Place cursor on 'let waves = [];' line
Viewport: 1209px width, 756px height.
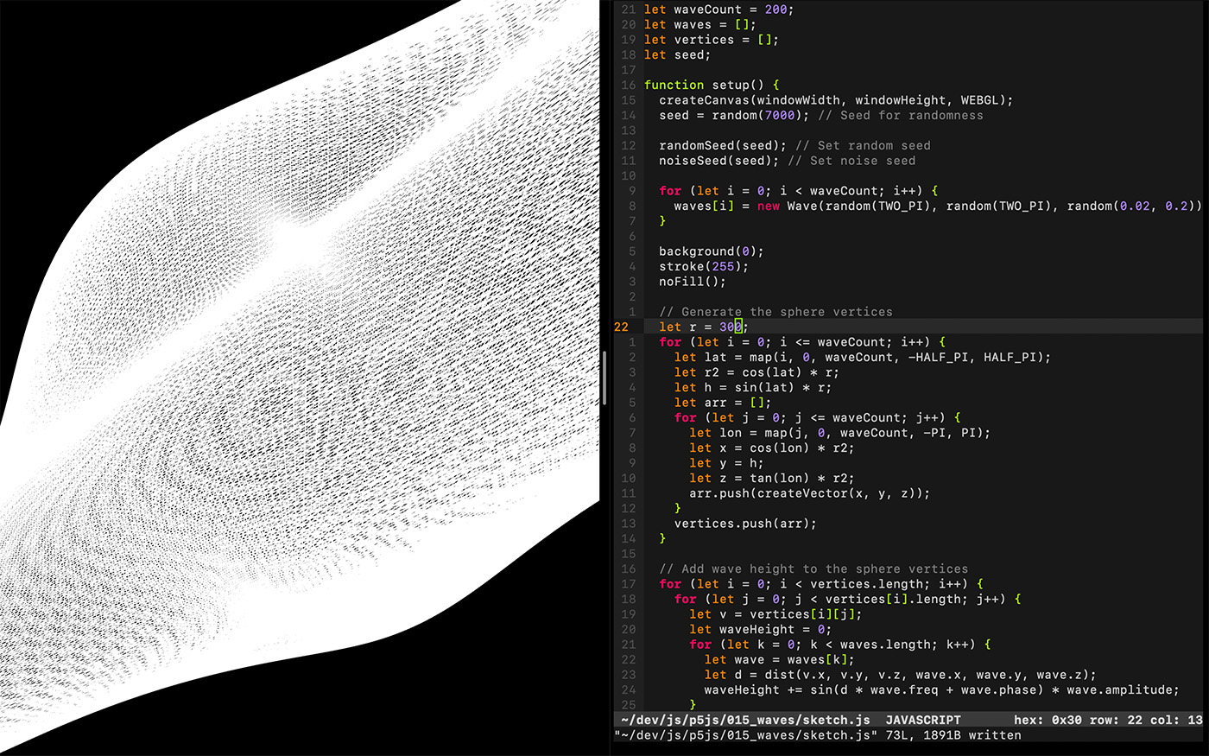click(x=699, y=24)
